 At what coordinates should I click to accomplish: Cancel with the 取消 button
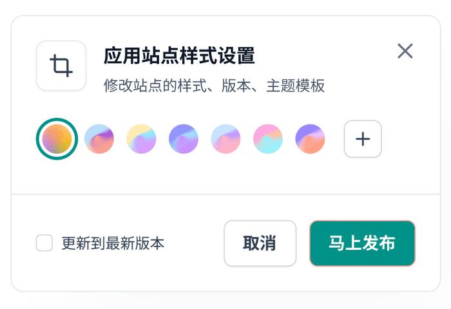click(260, 243)
